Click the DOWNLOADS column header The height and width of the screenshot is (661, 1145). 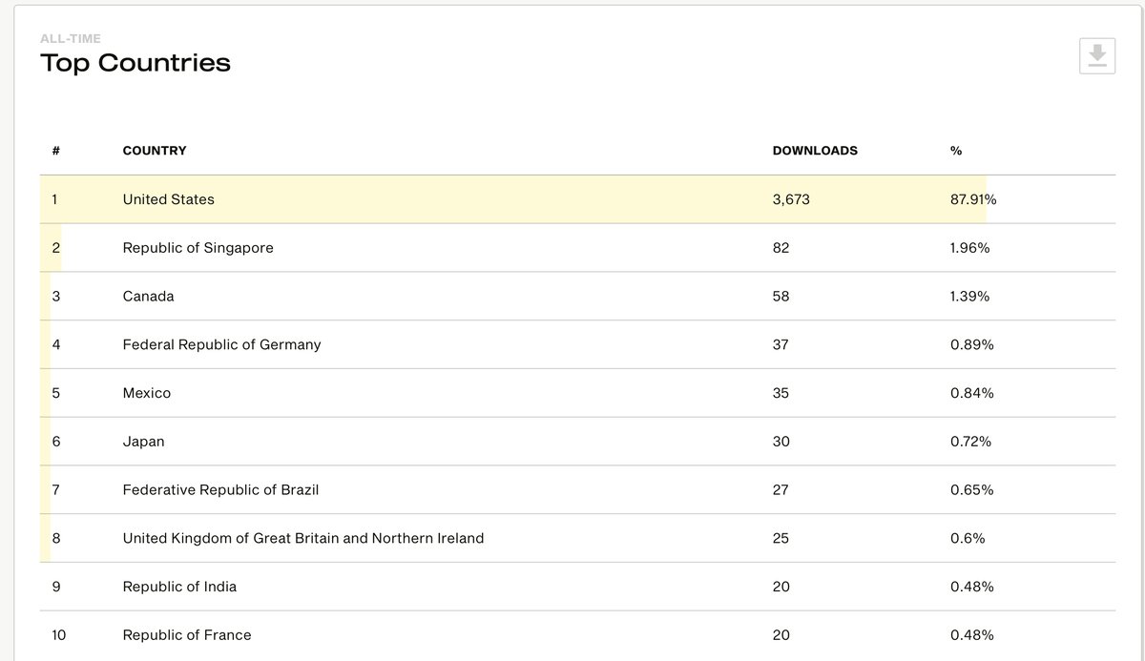click(815, 151)
